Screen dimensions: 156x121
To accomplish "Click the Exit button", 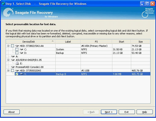I will pyautogui.click(x=127, y=112).
